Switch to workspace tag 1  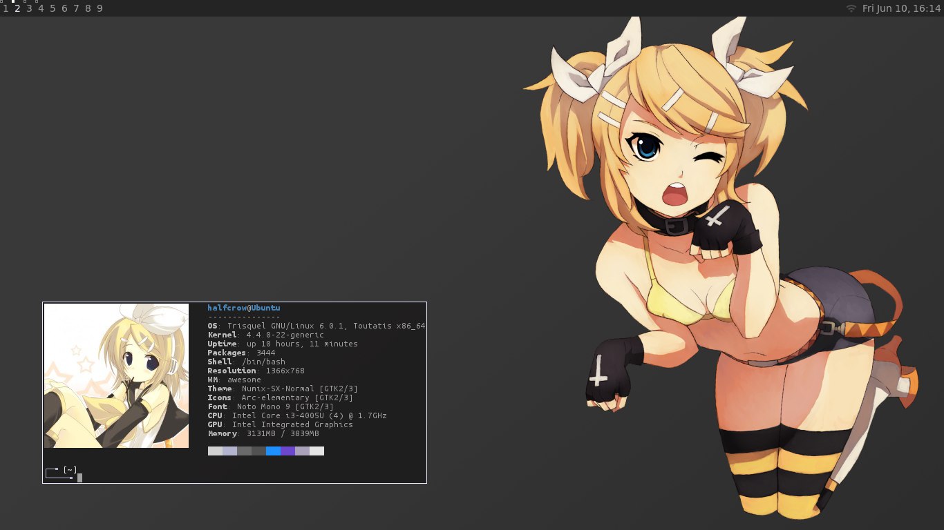coord(6,8)
